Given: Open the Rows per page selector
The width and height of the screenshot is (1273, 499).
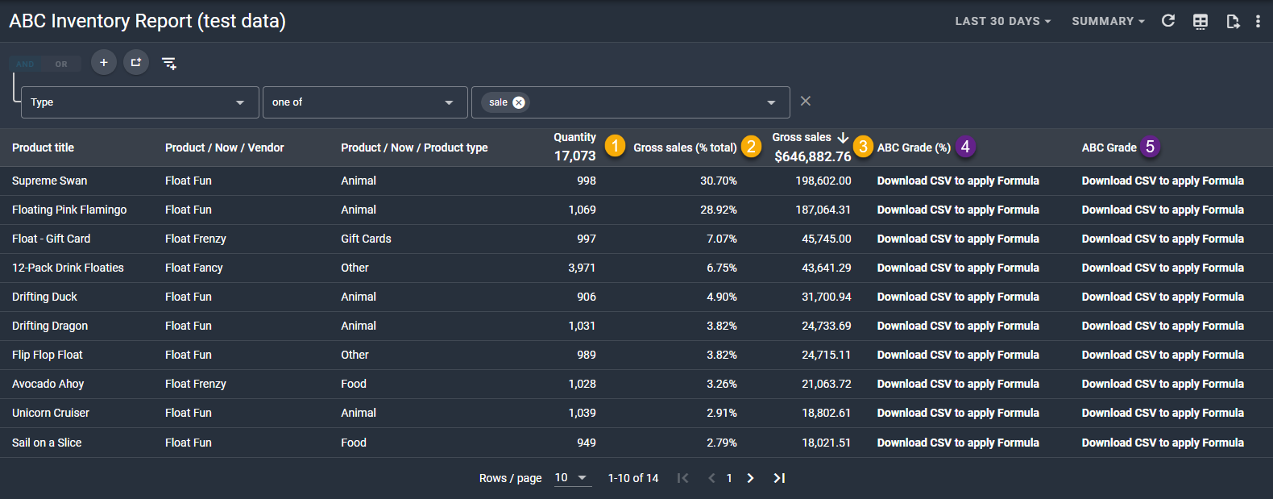Looking at the screenshot, I should pos(571,478).
